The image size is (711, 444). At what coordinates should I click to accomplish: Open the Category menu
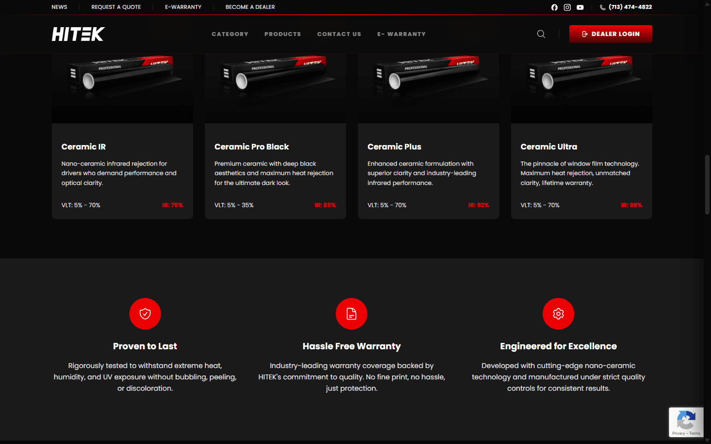[x=230, y=34]
